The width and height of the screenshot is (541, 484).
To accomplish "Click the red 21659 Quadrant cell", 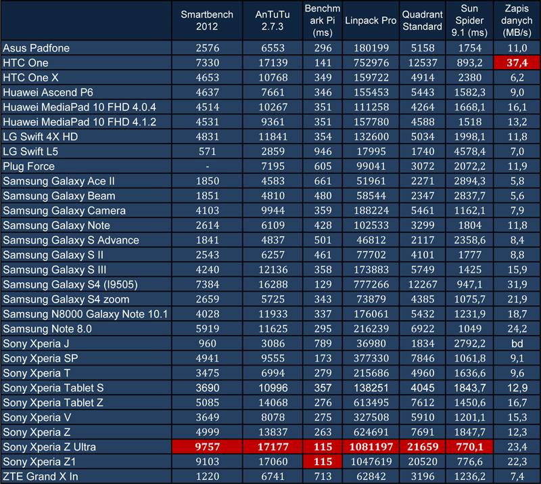I will 423,447.
